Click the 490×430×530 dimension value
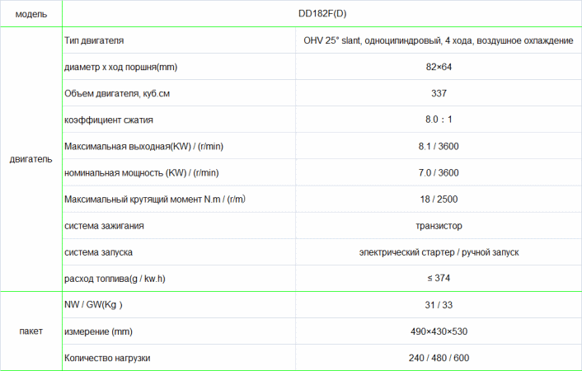The image size is (582, 371). pos(439,331)
